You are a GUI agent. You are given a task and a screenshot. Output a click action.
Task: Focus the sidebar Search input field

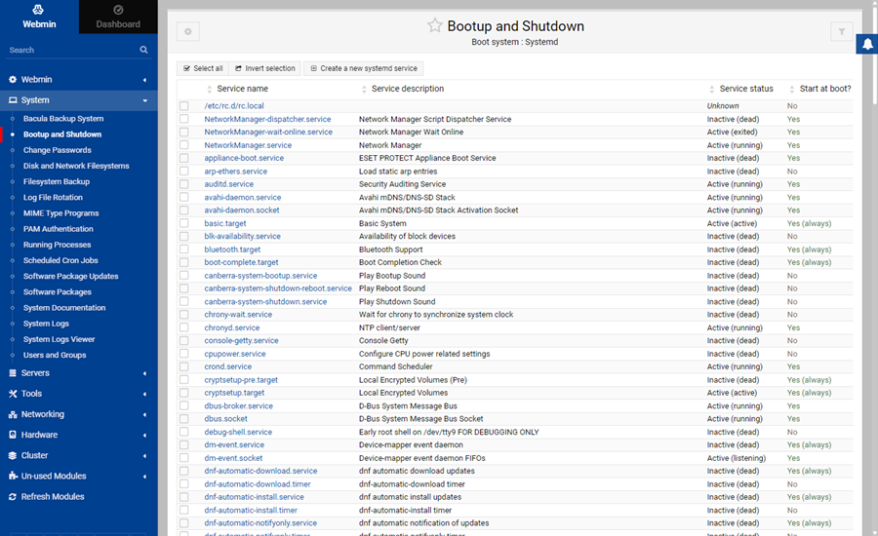click(x=68, y=50)
